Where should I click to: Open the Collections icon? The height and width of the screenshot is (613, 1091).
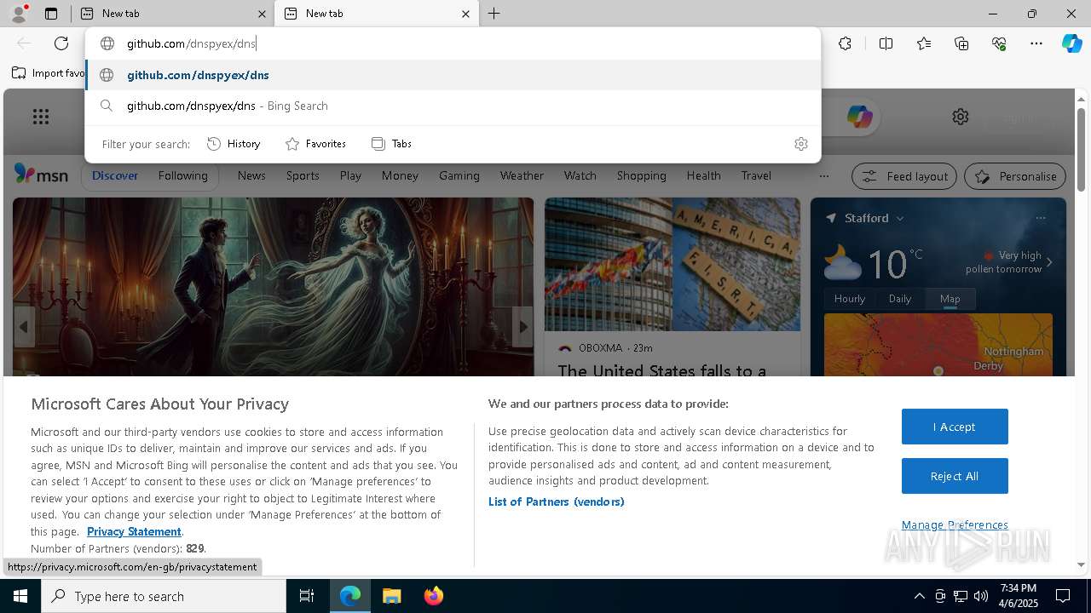pos(961,43)
